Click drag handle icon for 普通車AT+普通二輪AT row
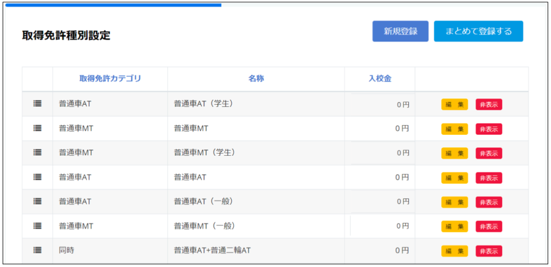This screenshot has width=551, height=267. coord(37,250)
